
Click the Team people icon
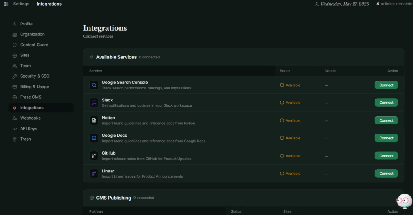click(x=15, y=66)
